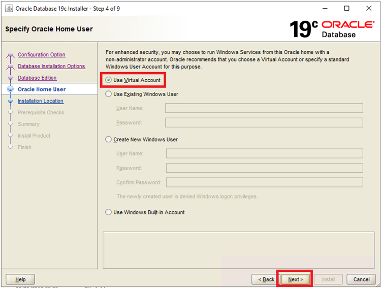Click User Name field under Existing Windows User
Image resolution: width=381 pixels, height=288 pixels.
(264, 108)
